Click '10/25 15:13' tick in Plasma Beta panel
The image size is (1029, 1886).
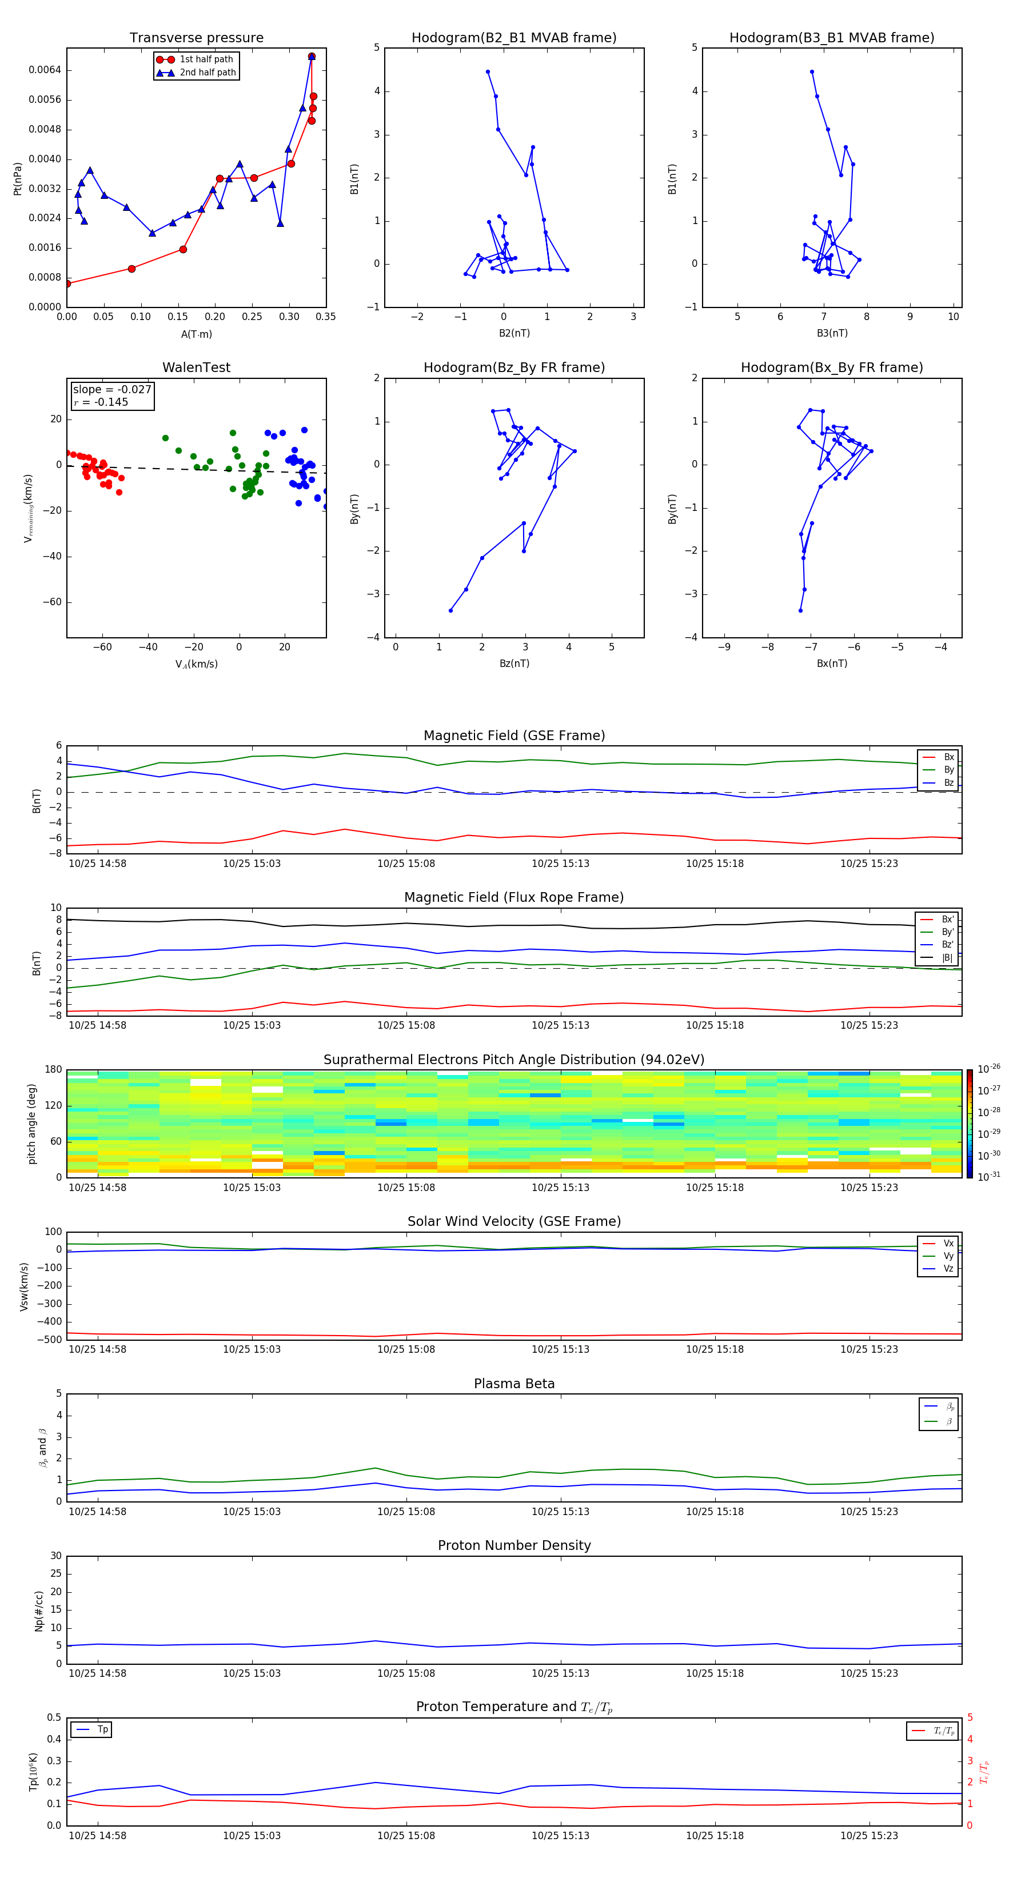pyautogui.click(x=560, y=1512)
